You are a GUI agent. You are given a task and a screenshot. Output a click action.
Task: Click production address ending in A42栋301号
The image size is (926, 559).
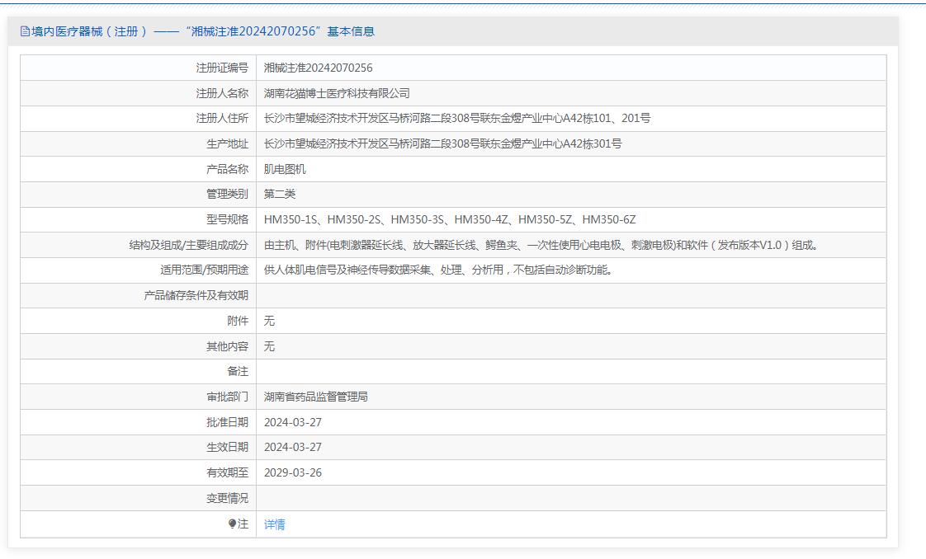pos(442,144)
